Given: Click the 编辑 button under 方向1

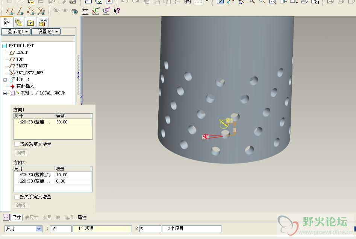Looking at the screenshot, I should pyautogui.click(x=21, y=152).
